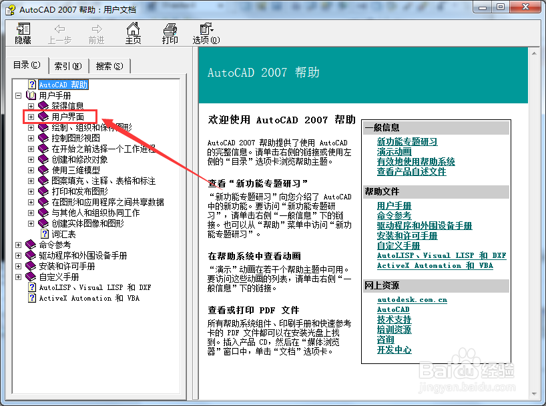Switch to the 搜索 tab
Image resolution: width=546 pixels, height=406 pixels.
109,66
